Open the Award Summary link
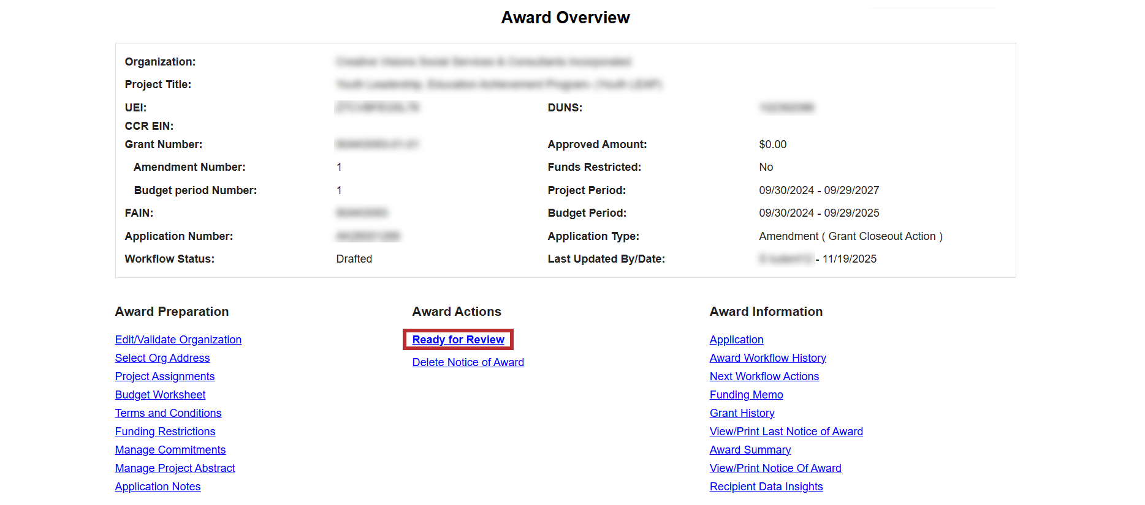 (x=750, y=450)
